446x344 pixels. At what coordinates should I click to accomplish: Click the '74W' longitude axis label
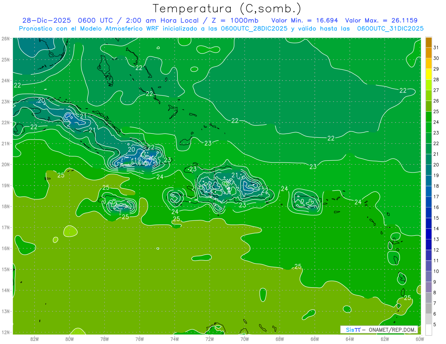point(175,339)
